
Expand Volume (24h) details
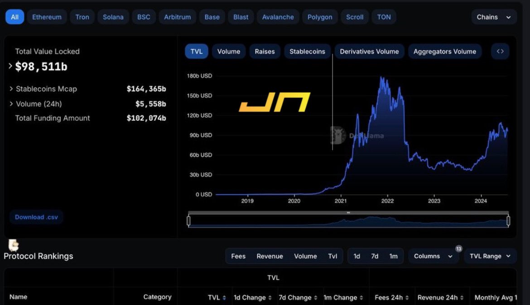(x=11, y=104)
